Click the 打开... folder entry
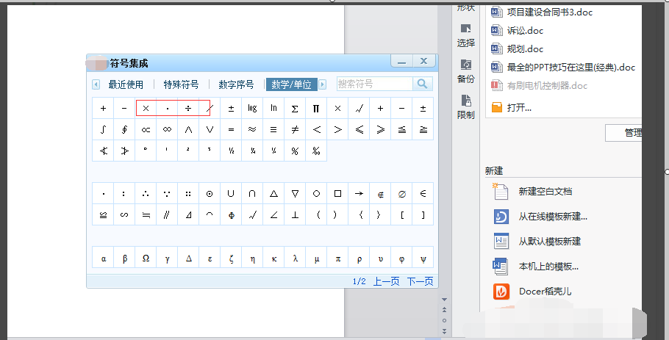 click(x=511, y=107)
